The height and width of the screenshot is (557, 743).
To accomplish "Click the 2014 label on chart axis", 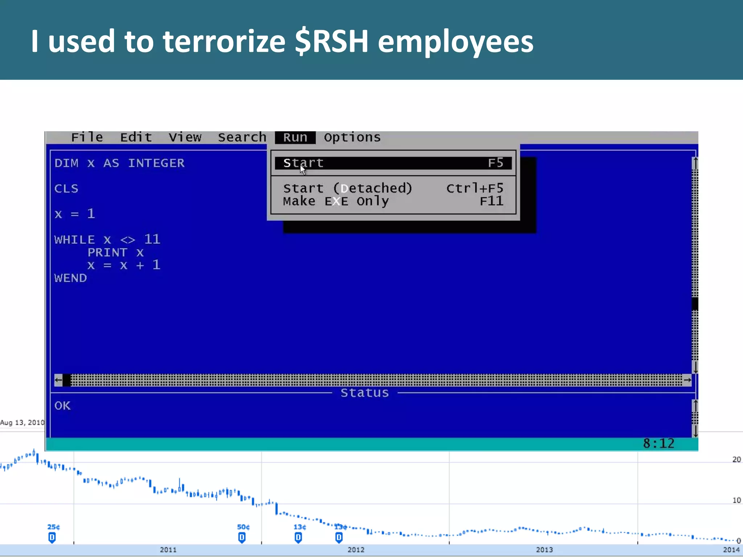I will pyautogui.click(x=731, y=550).
